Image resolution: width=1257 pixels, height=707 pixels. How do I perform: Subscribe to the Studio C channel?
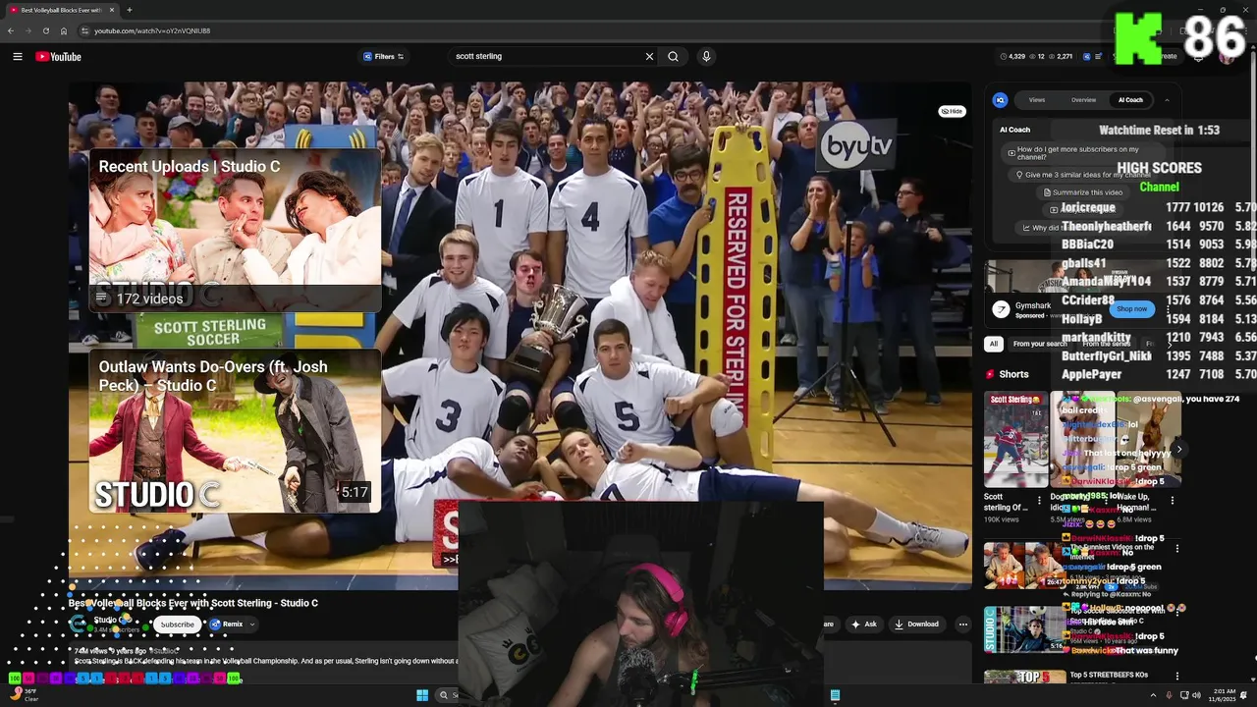pyautogui.click(x=177, y=625)
